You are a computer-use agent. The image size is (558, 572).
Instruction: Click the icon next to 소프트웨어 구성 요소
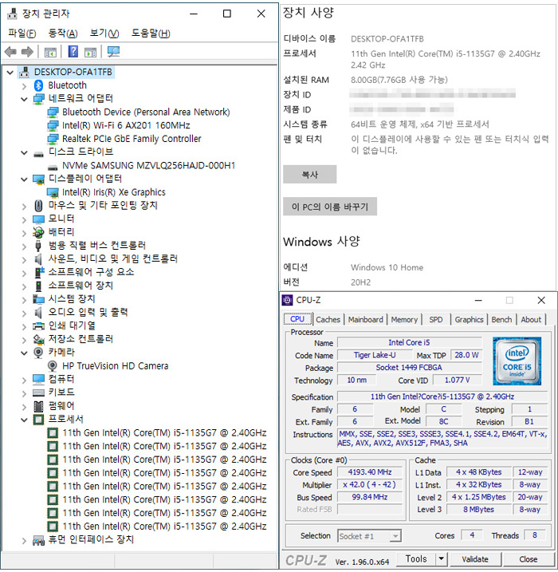[38, 273]
